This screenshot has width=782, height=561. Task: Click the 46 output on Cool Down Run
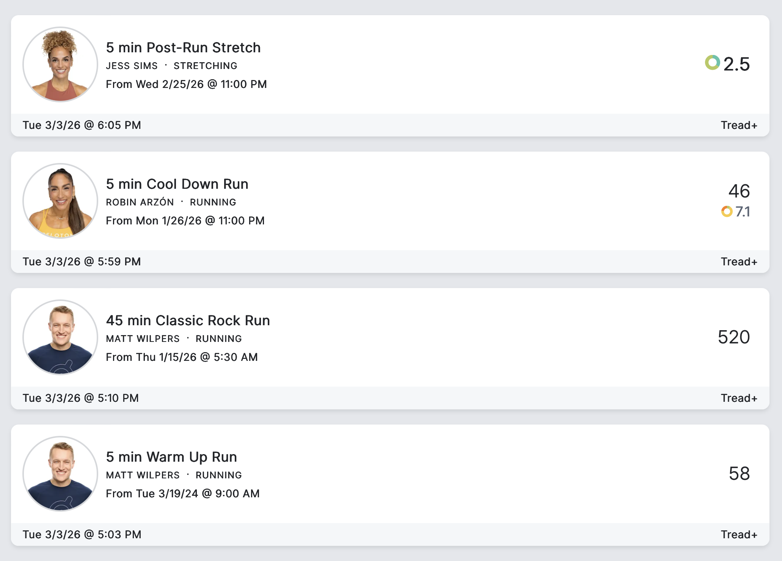(739, 191)
